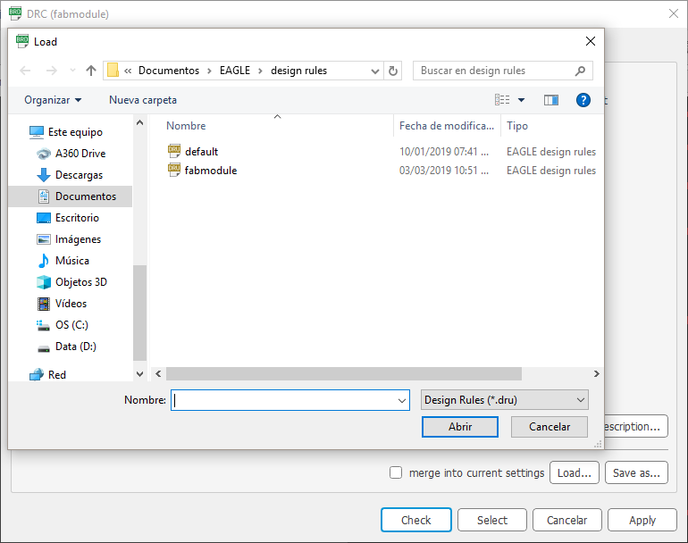Image resolution: width=688 pixels, height=543 pixels.
Task: Create a Nueva carpeta
Action: [x=143, y=100]
